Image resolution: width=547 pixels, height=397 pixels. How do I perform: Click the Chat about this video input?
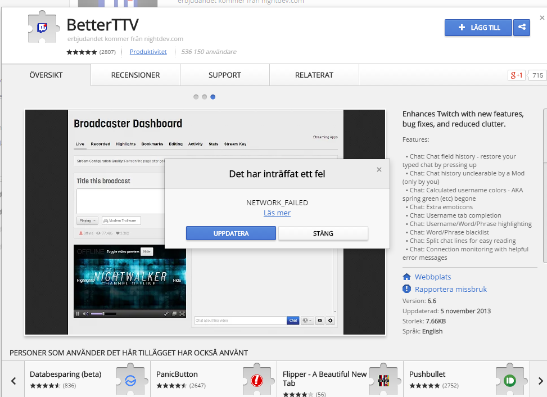coord(241,321)
